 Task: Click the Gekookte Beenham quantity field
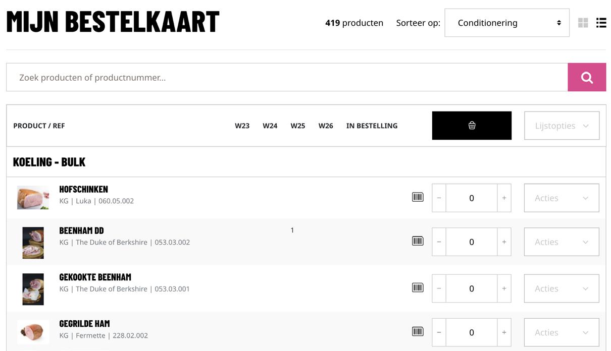471,288
